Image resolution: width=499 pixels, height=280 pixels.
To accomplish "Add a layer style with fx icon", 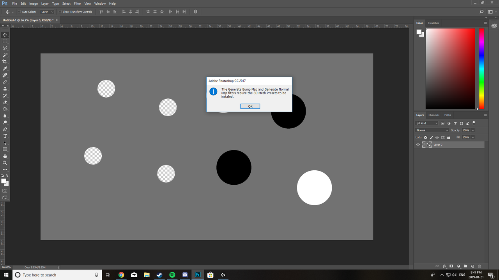I will tap(444, 266).
